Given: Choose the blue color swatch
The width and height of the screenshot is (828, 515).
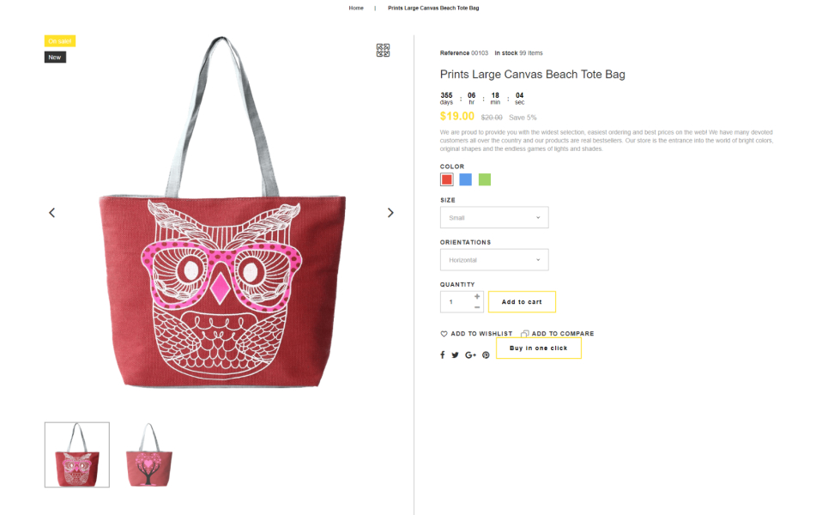Looking at the screenshot, I should pos(465,179).
